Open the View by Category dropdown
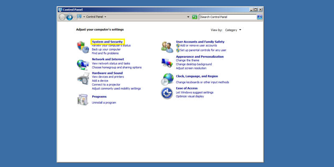 (x=233, y=30)
